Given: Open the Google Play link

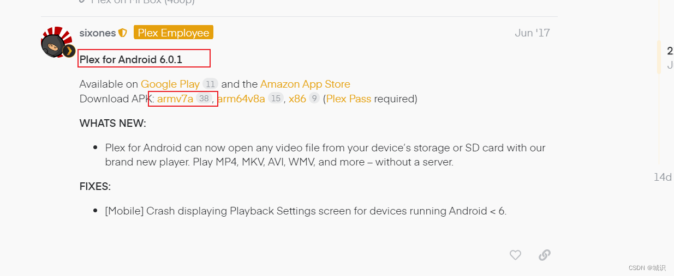Looking at the screenshot, I should pos(170,84).
